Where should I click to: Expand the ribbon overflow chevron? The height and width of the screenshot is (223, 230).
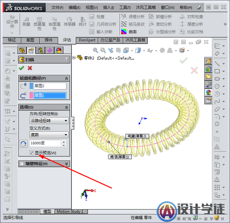(x=225, y=24)
